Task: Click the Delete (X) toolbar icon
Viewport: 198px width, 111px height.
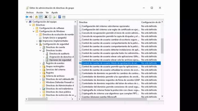Action: [x=46, y=17]
